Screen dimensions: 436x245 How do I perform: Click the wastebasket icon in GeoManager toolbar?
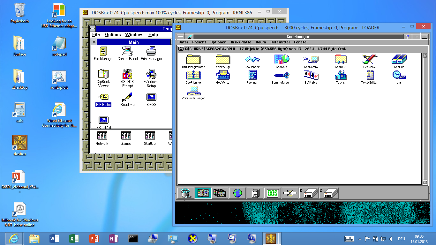(185, 193)
